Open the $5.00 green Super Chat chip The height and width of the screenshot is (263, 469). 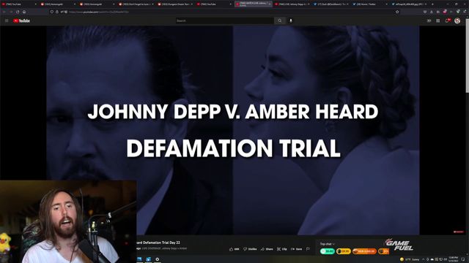point(328,251)
